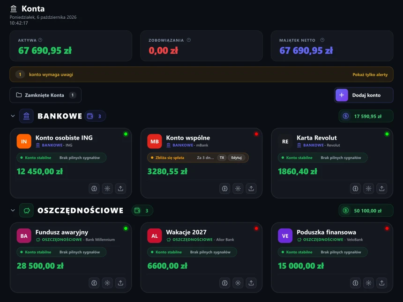Click the BANKOWE total 17 590,95 zł badge
Viewport: 403px width, 302px height.
[366, 116]
